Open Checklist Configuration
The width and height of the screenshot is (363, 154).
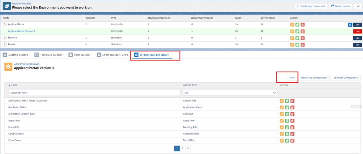point(345,78)
